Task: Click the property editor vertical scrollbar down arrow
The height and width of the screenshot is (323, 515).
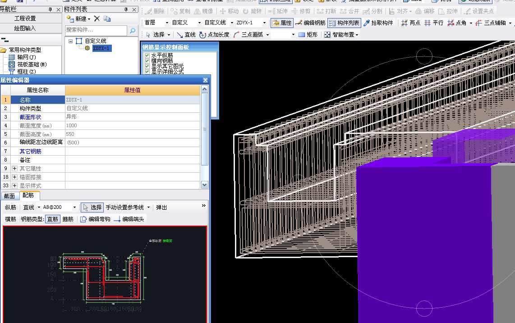Action: pos(205,185)
